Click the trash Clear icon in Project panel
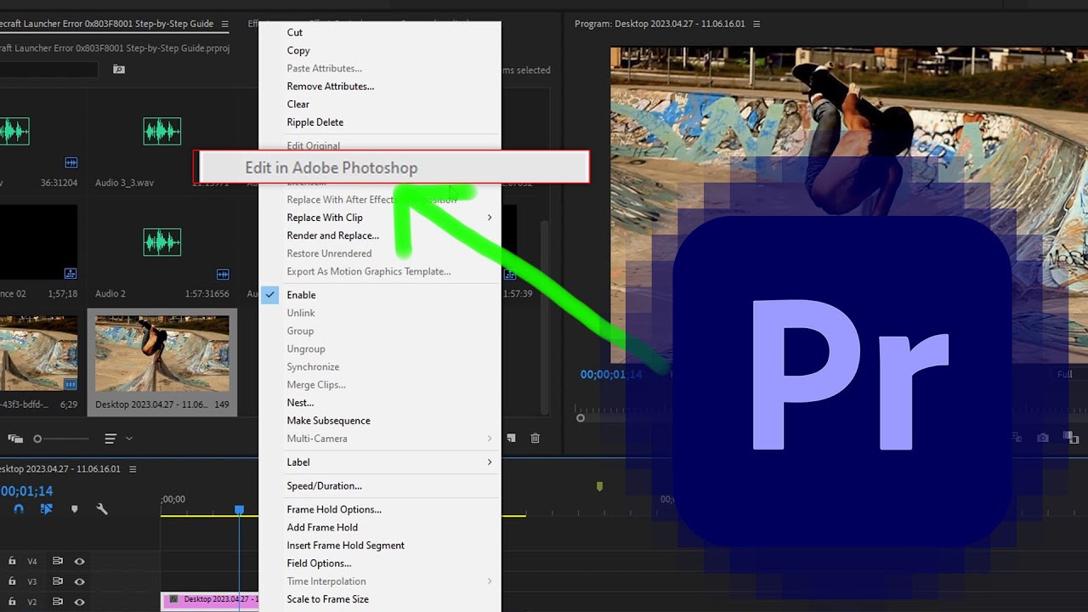Viewport: 1088px width, 612px height. coord(535,439)
